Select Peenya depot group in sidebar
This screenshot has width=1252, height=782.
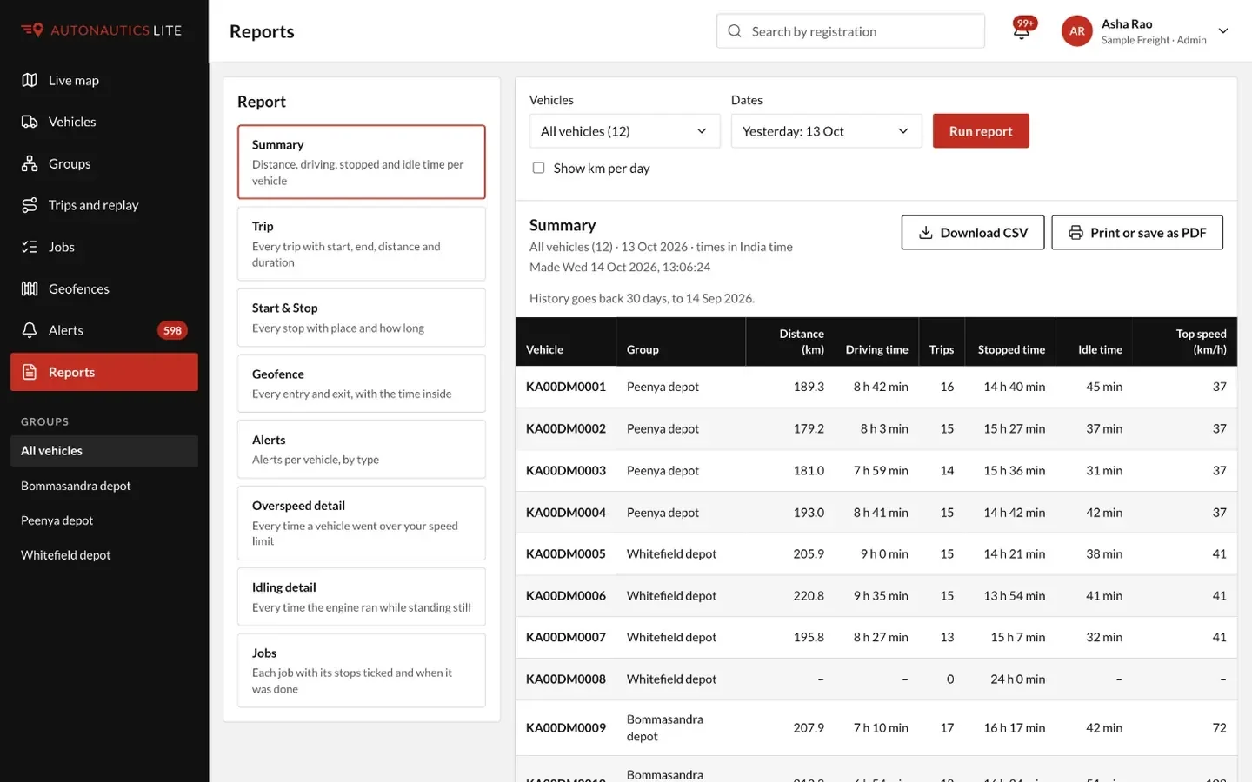pos(104,520)
